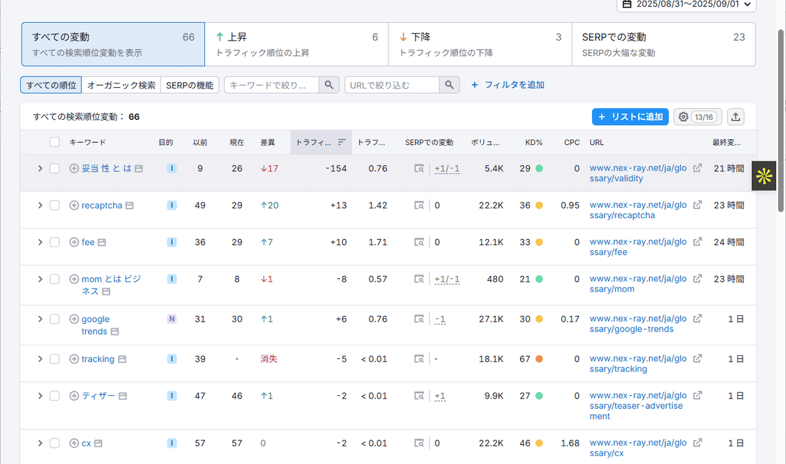Image resolution: width=786 pixels, height=464 pixels.
Task: Open column settings gear 13/16
Action: (x=697, y=117)
